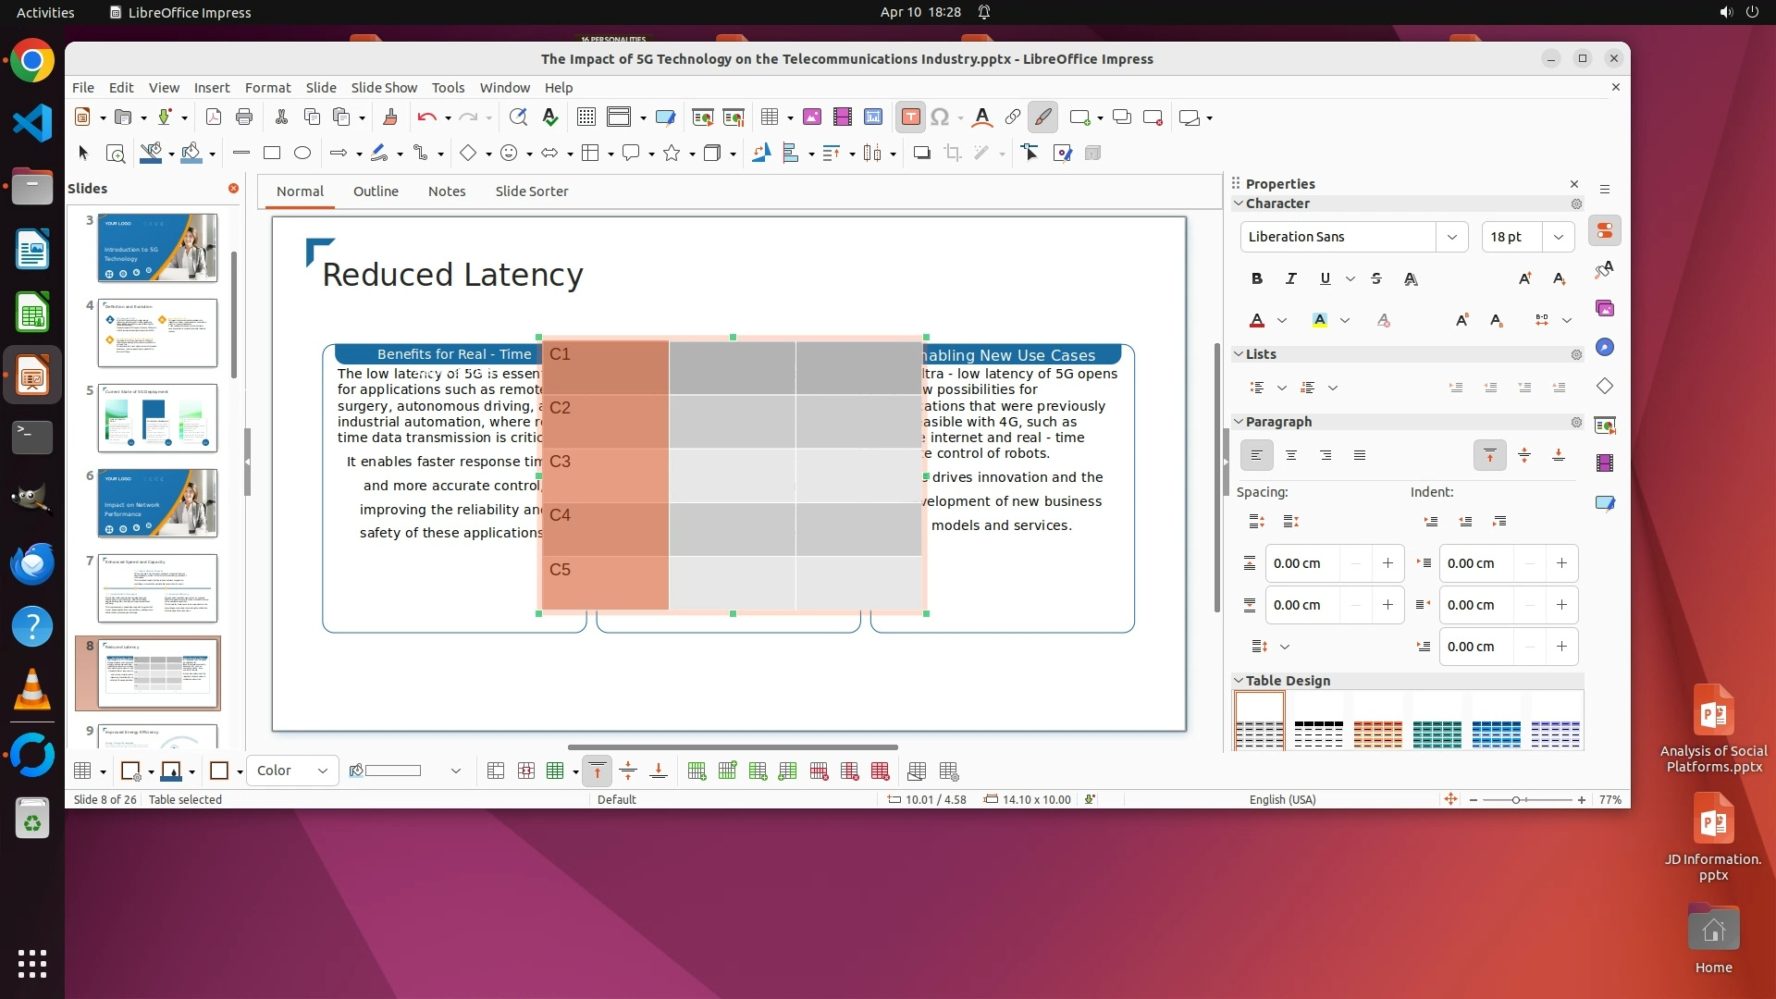Toggle Italic formatting in Character panel

click(x=1291, y=278)
